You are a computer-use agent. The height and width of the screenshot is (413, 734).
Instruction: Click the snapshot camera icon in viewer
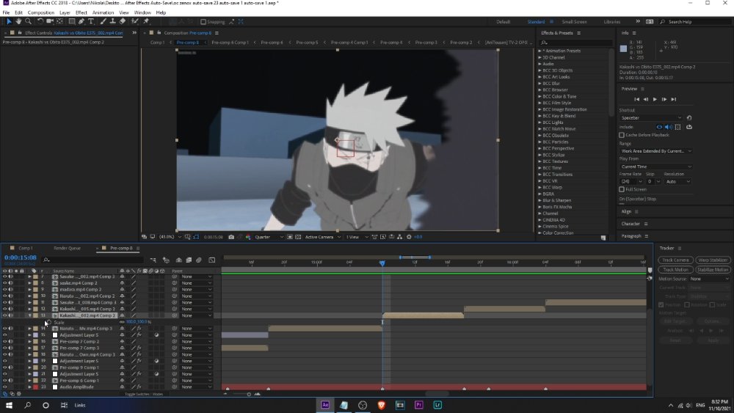tap(231, 237)
